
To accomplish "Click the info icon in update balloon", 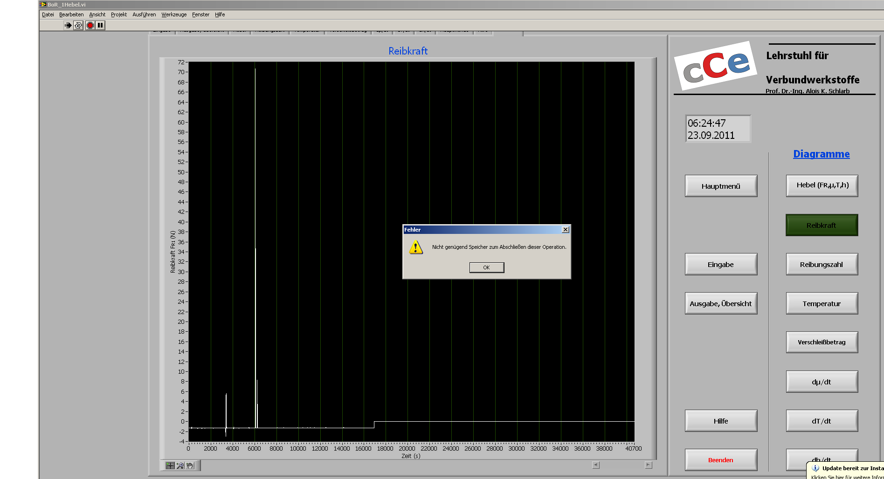I will [815, 468].
